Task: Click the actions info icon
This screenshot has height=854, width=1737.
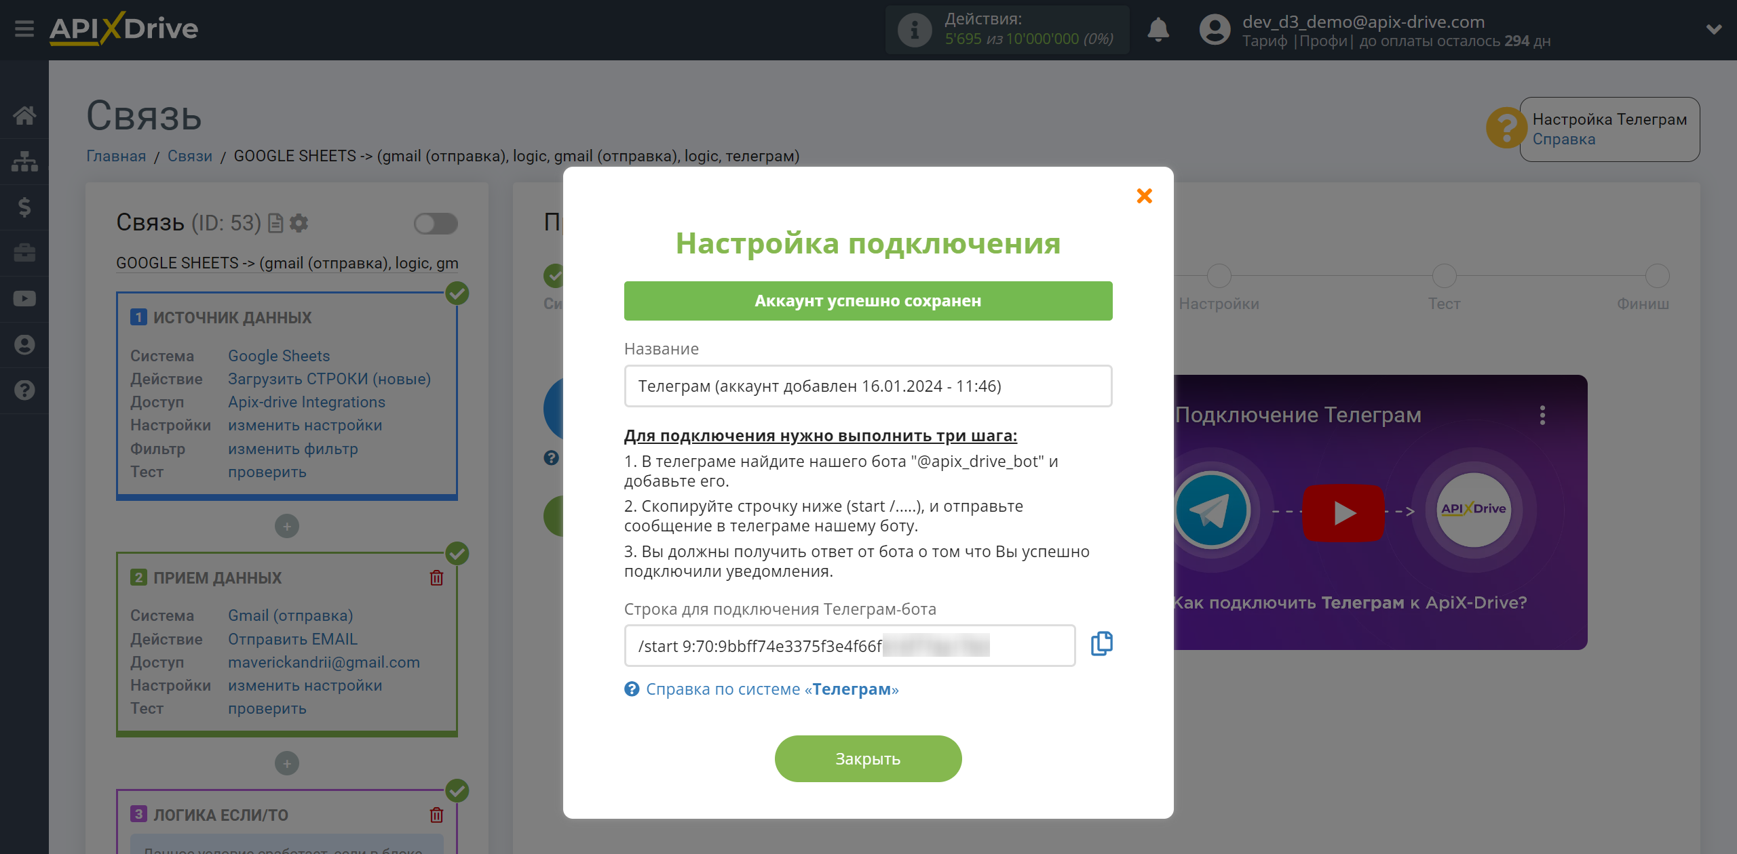Action: pyautogui.click(x=915, y=30)
